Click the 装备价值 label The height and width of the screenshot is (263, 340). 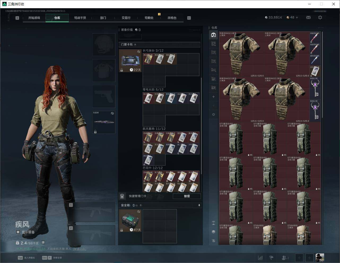(x=127, y=30)
